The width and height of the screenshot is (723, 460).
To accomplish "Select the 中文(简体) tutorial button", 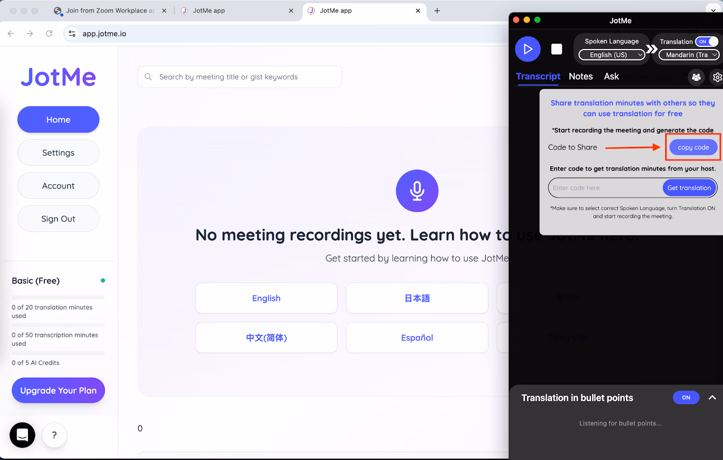I will (x=267, y=338).
